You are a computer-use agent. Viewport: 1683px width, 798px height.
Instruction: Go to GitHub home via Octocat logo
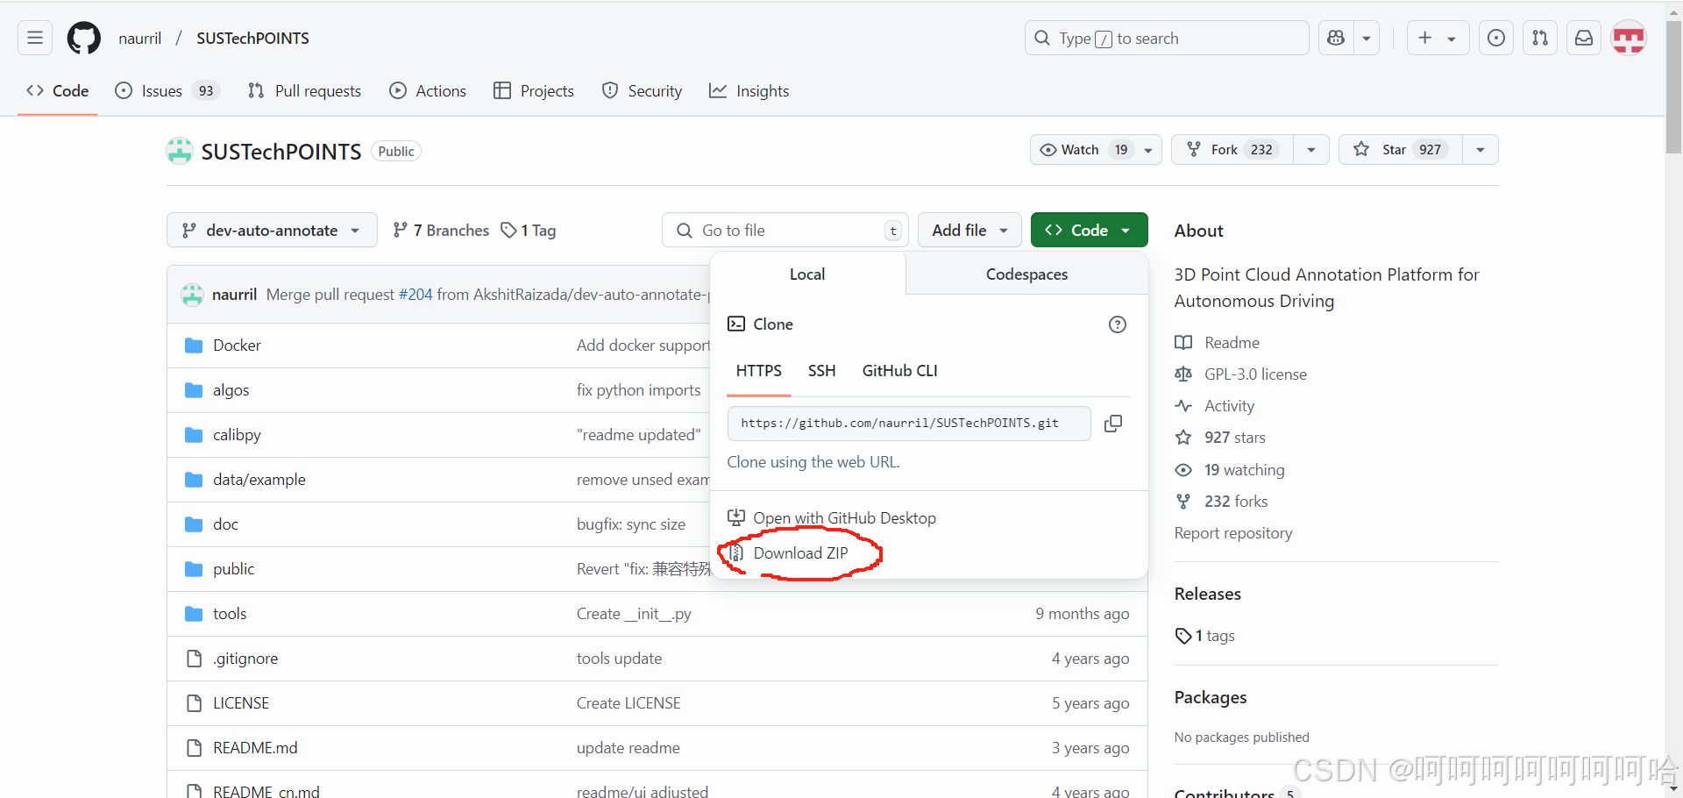point(84,38)
